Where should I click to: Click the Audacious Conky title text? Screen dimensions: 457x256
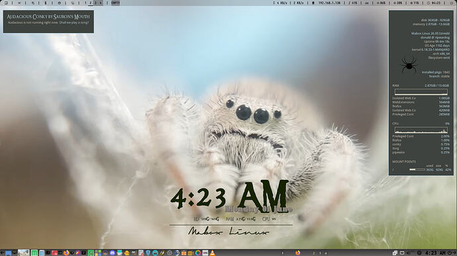click(x=48, y=17)
